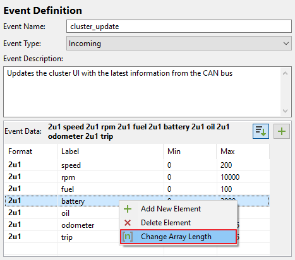Click the red X icon beside Delete Element

click(128, 223)
